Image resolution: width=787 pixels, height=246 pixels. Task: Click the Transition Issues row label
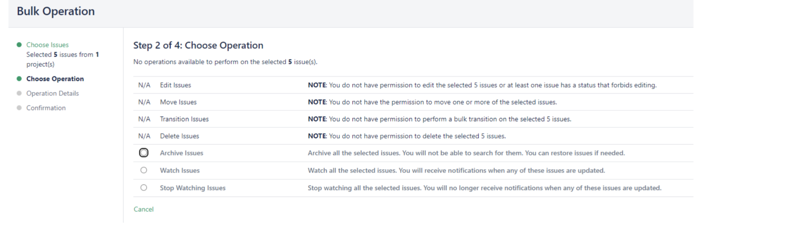(184, 119)
